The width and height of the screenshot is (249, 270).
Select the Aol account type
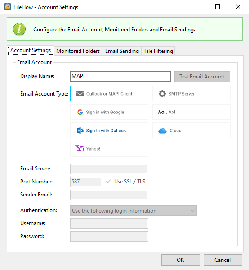(x=191, y=112)
